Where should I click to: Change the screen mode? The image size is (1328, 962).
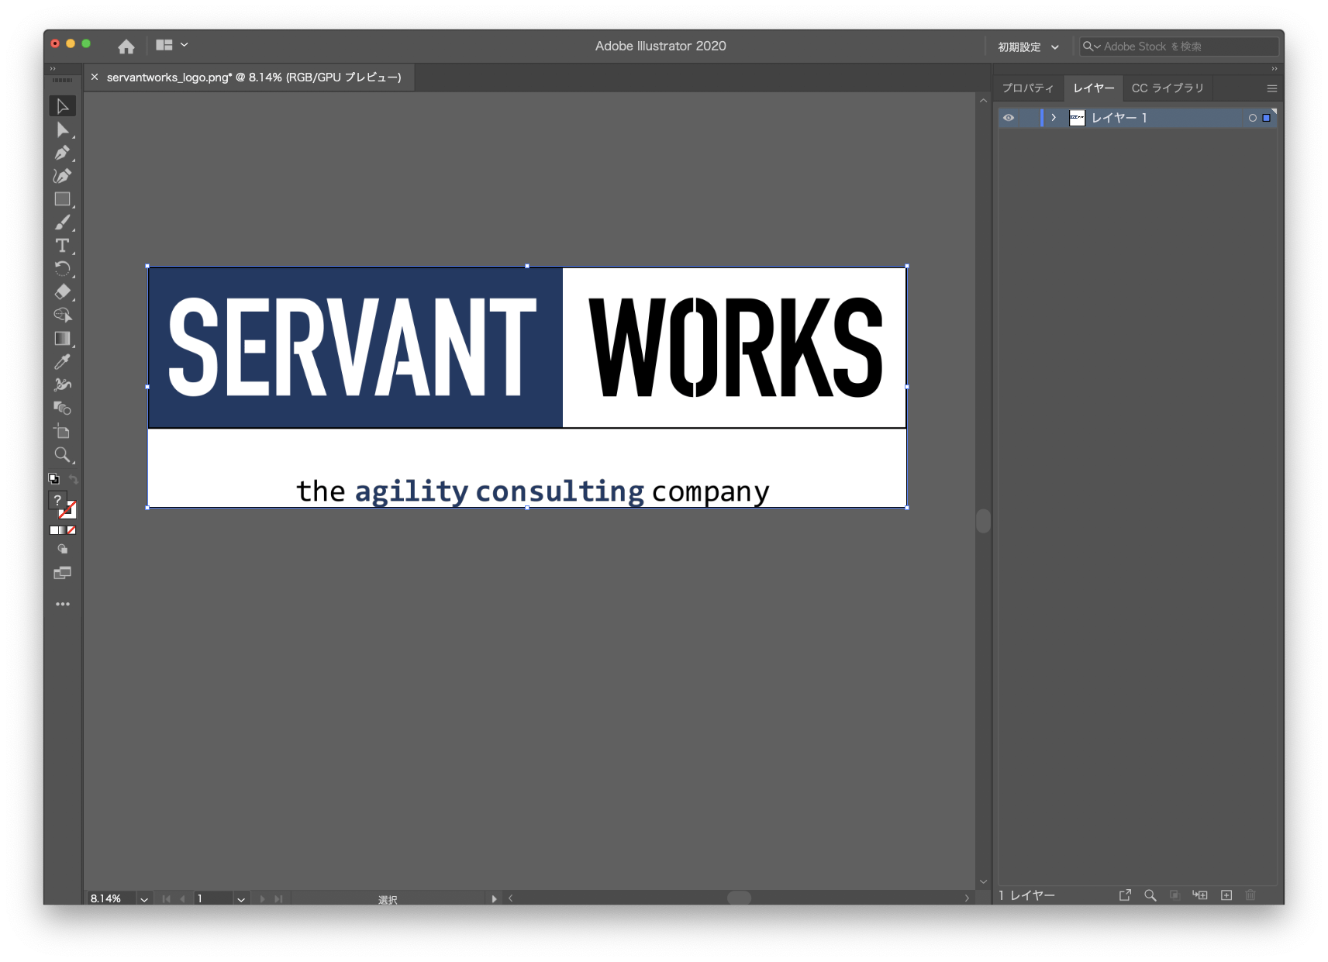coord(63,574)
